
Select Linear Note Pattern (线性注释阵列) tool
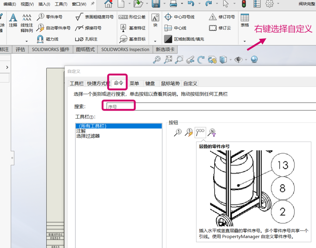[x=27, y=23]
